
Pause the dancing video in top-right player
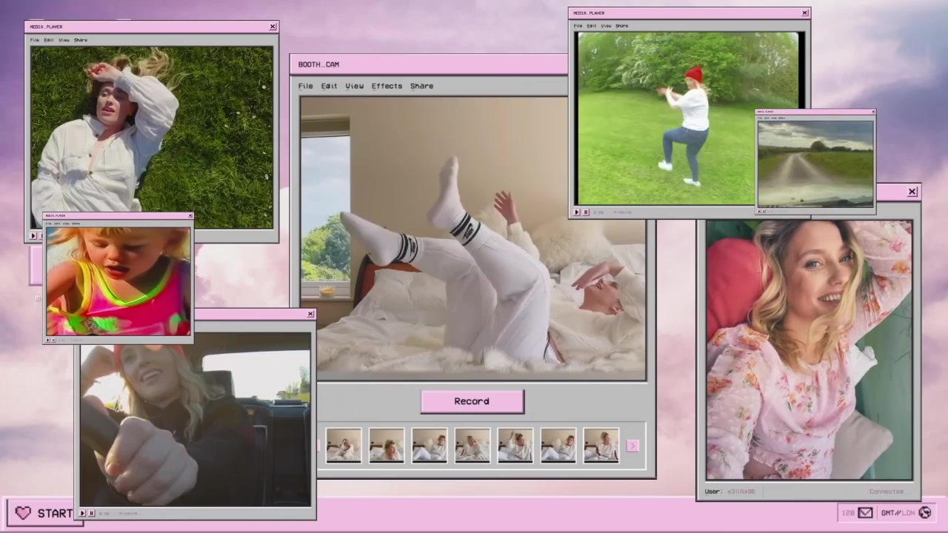tap(586, 212)
